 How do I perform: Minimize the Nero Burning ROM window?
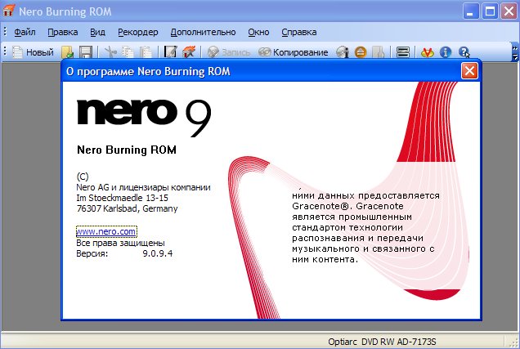tap(471, 11)
